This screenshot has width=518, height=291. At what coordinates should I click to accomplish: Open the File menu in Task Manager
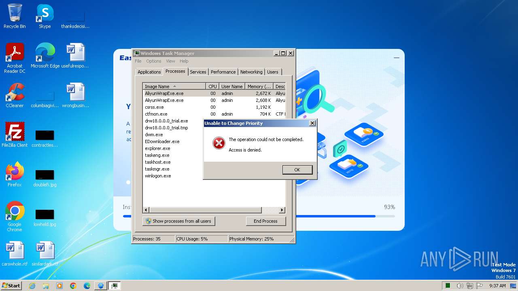pyautogui.click(x=138, y=61)
